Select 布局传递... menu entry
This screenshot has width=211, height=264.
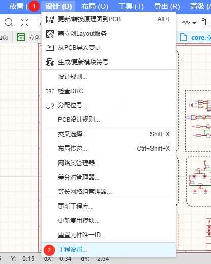(109, 149)
